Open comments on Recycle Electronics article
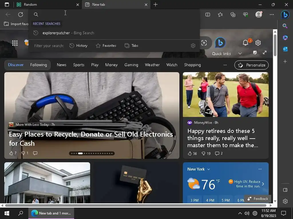Image resolution: width=293 pixels, height=219 pixels. [x=35, y=153]
